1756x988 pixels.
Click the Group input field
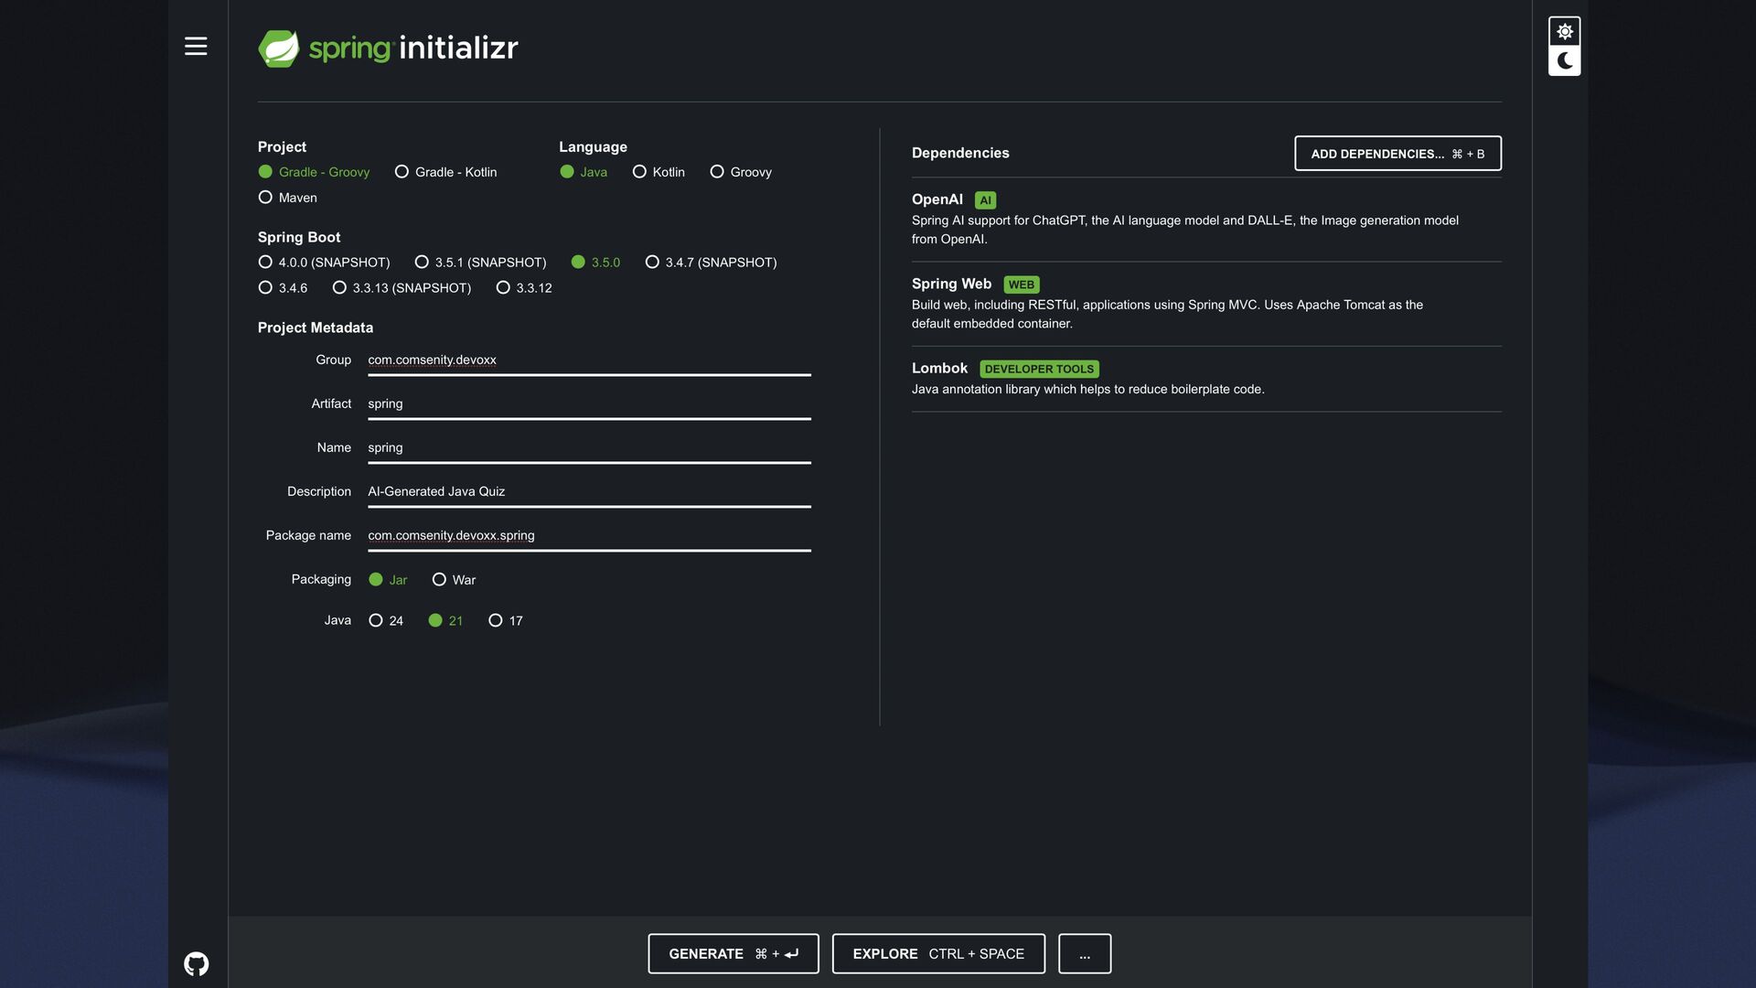click(x=588, y=360)
